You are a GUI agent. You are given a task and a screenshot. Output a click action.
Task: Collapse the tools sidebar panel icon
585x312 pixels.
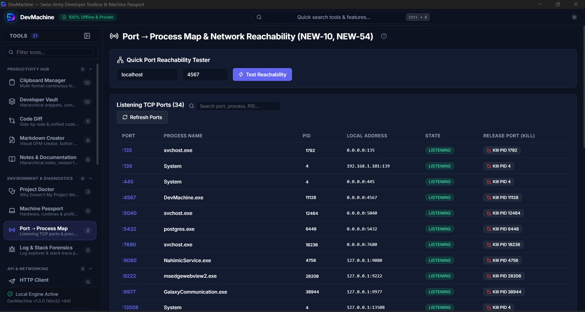tap(87, 36)
